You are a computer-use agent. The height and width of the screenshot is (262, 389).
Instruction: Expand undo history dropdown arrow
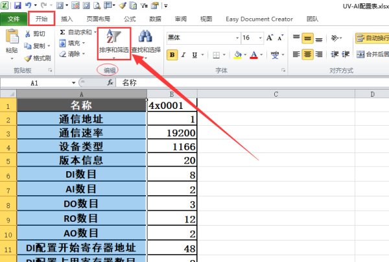(35, 5)
